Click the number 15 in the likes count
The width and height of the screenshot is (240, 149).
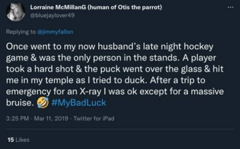(x=11, y=140)
